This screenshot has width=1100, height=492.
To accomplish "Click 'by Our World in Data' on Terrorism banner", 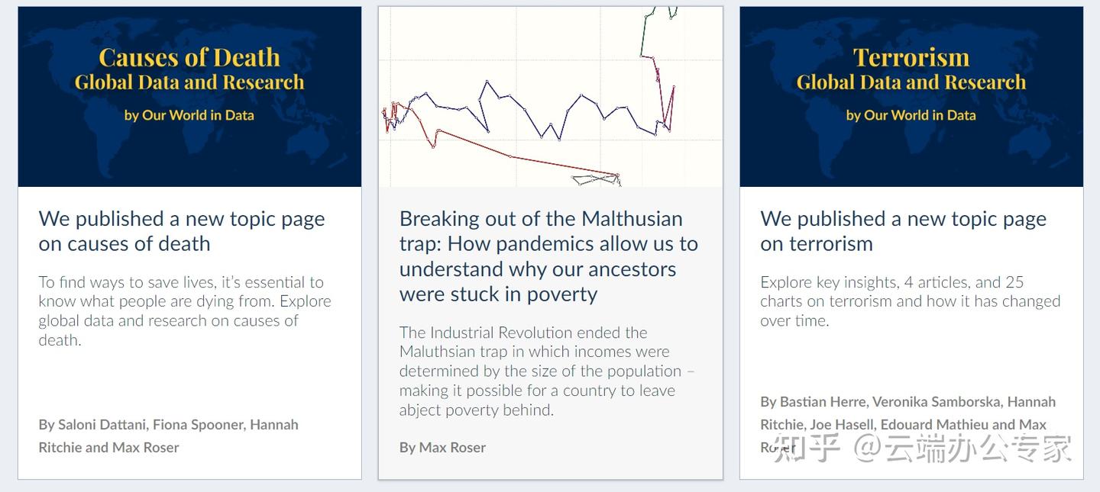I will tap(911, 115).
